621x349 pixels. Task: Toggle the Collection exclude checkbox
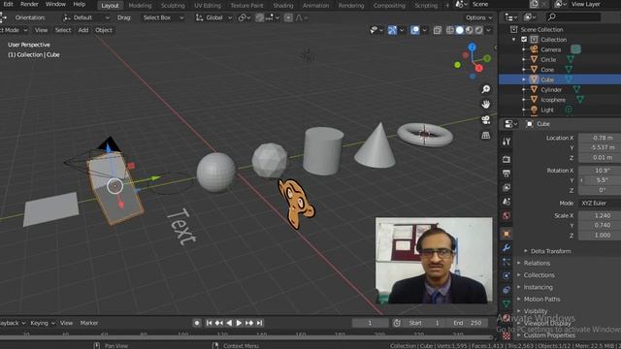pos(524,40)
